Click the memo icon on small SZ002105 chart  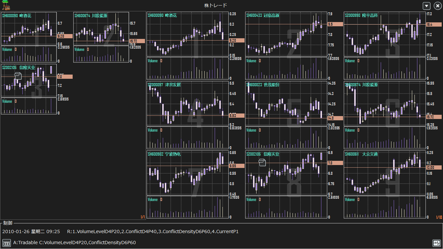[x=18, y=76]
